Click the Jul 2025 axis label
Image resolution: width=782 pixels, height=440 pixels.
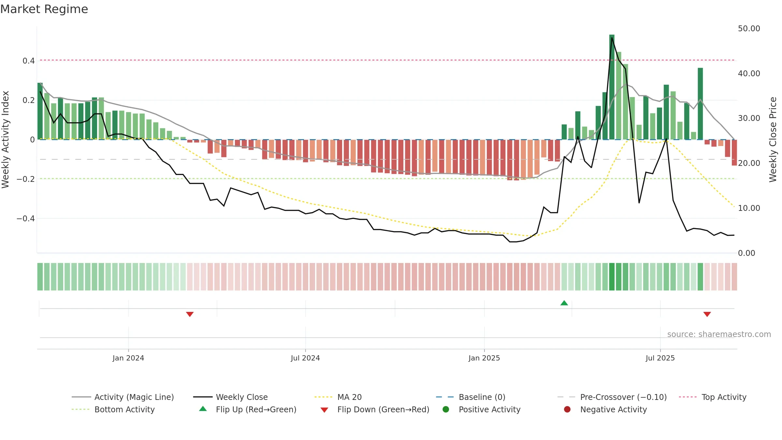(x=660, y=358)
